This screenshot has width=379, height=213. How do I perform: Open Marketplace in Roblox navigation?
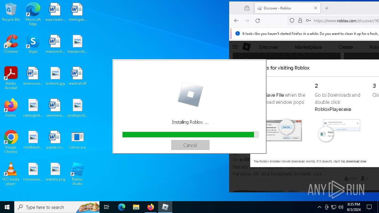(308, 47)
